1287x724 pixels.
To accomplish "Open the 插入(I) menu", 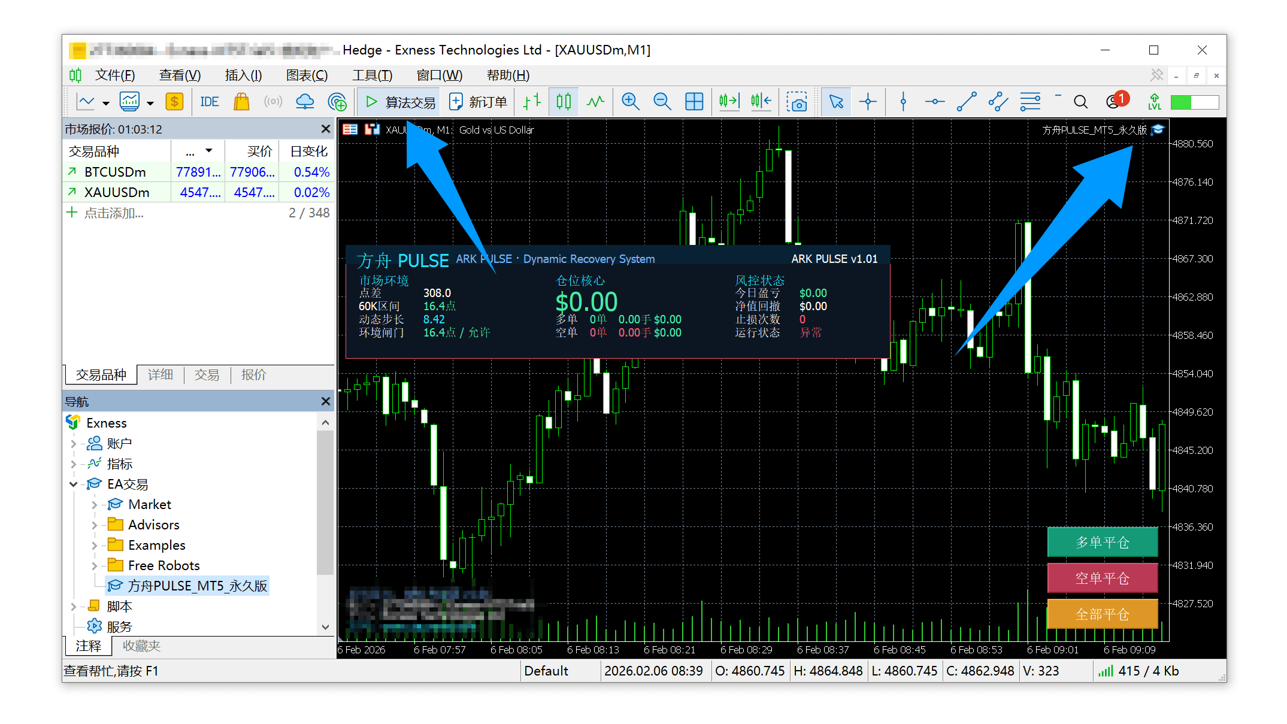I will click(x=243, y=75).
